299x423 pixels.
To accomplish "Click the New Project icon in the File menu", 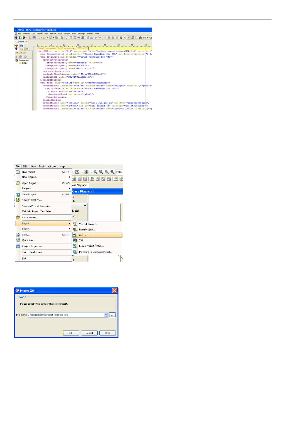I will pos(17,172).
